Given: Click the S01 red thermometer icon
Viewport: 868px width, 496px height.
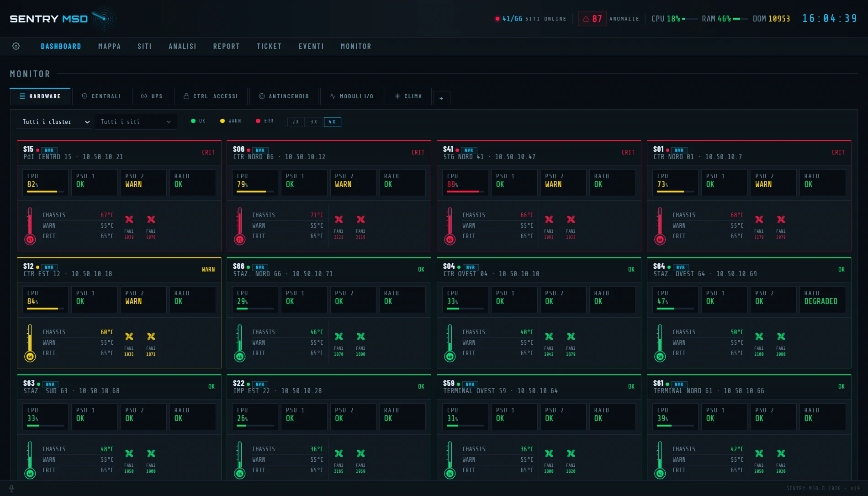Looking at the screenshot, I should 660,226.
